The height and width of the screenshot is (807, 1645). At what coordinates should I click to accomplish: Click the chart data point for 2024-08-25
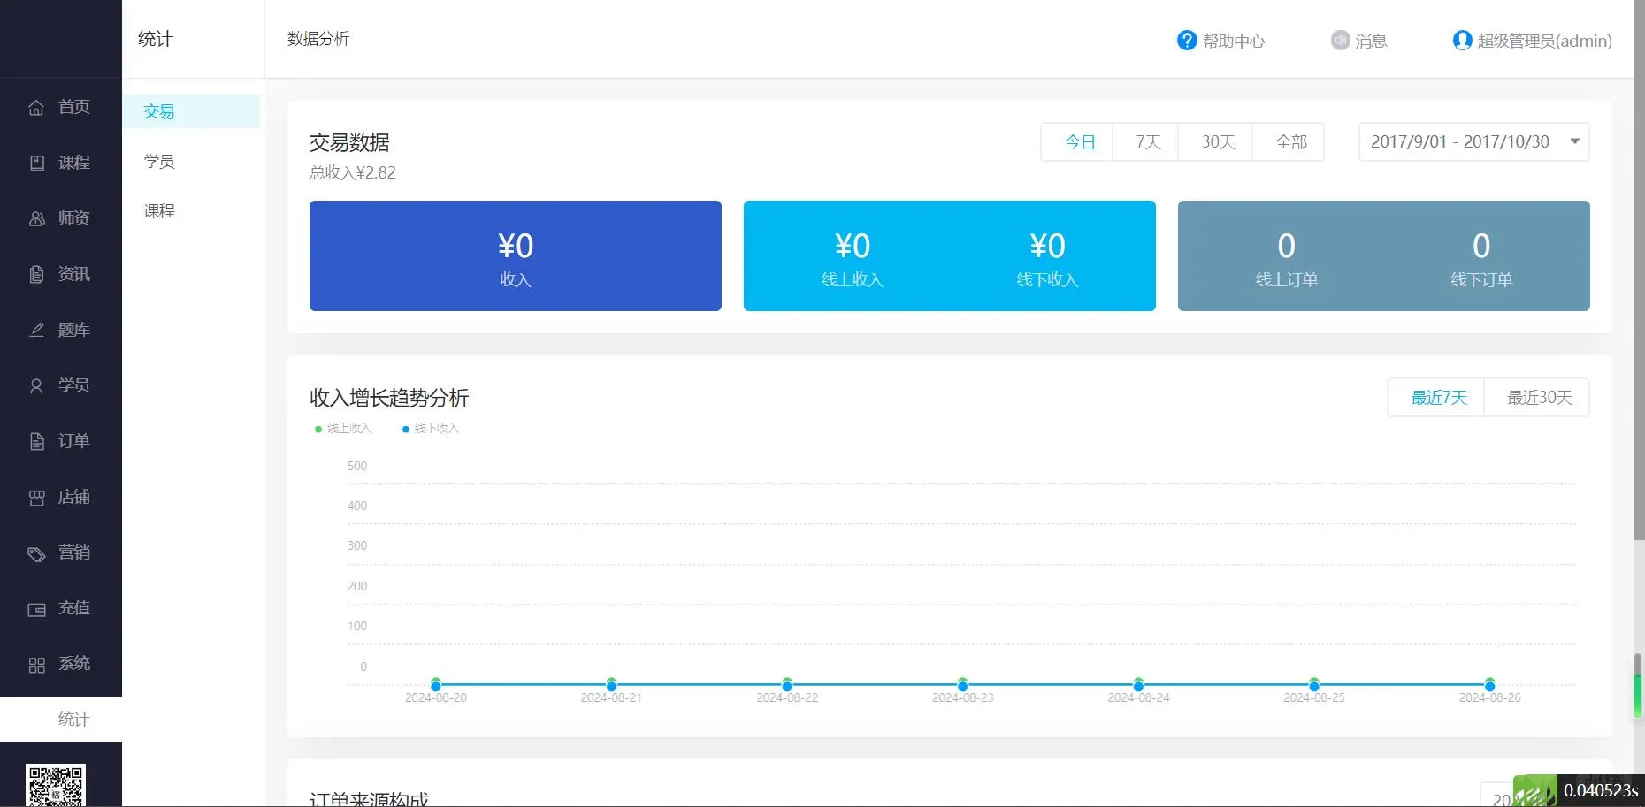tap(1314, 685)
